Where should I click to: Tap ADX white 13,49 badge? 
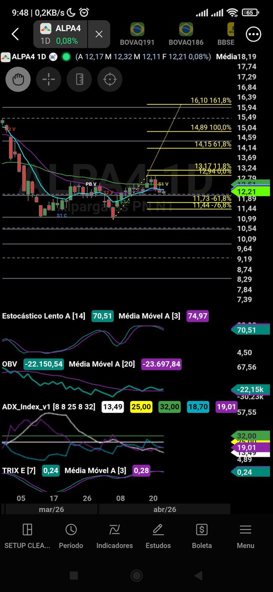click(113, 407)
